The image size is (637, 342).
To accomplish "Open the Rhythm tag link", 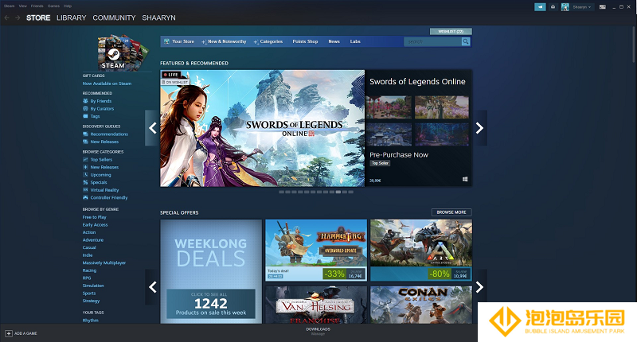I will pyautogui.click(x=90, y=320).
